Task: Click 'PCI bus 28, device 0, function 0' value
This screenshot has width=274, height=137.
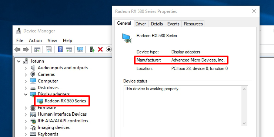Action: click(199, 68)
